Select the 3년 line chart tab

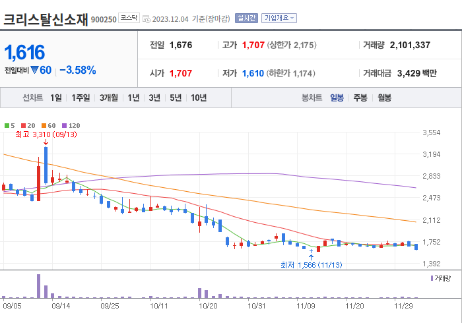(x=154, y=98)
